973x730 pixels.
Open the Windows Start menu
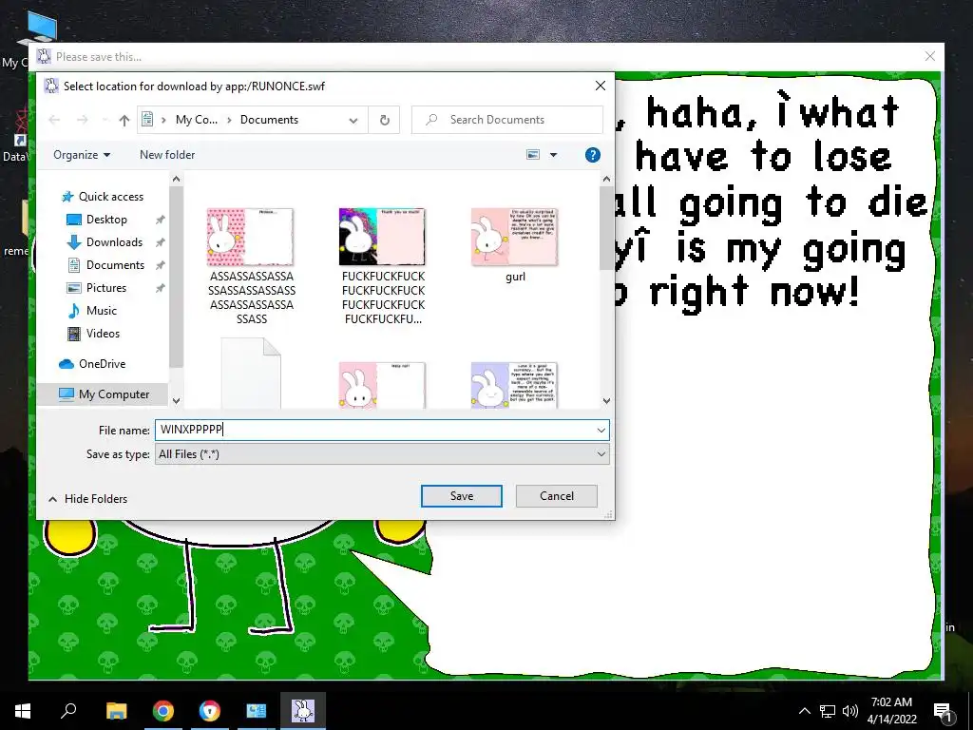pos(23,711)
